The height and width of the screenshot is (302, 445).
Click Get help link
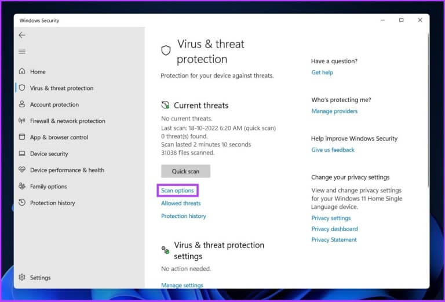point(322,72)
